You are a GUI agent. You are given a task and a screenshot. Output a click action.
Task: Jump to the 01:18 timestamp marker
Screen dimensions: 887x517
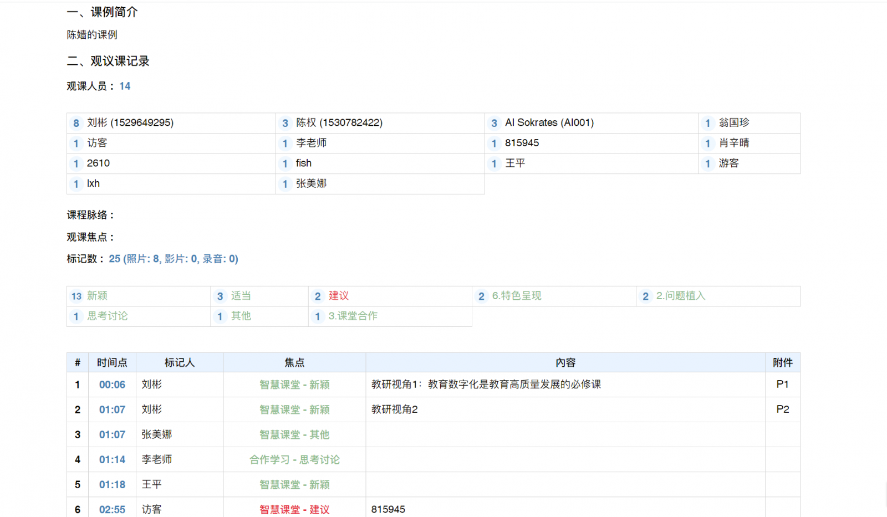pos(112,484)
